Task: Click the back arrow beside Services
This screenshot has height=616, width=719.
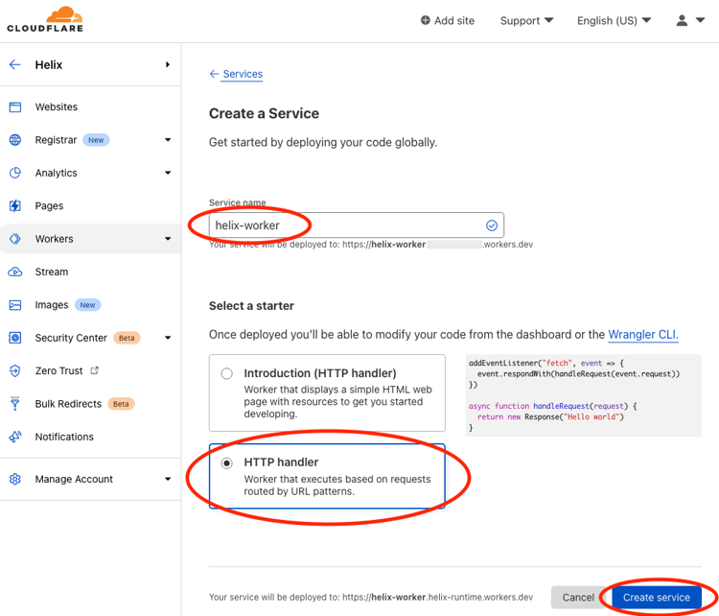Action: pyautogui.click(x=214, y=74)
